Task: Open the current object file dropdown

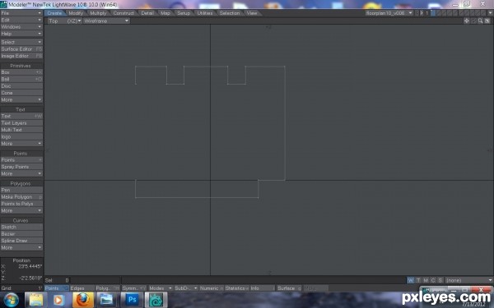Action: 389,13
